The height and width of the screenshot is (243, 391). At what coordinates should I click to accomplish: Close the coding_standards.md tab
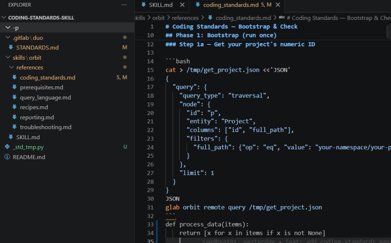tap(278, 5)
